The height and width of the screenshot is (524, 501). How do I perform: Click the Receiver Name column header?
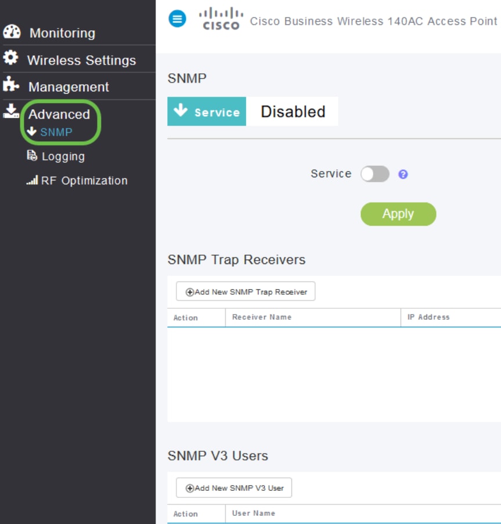[x=262, y=317]
